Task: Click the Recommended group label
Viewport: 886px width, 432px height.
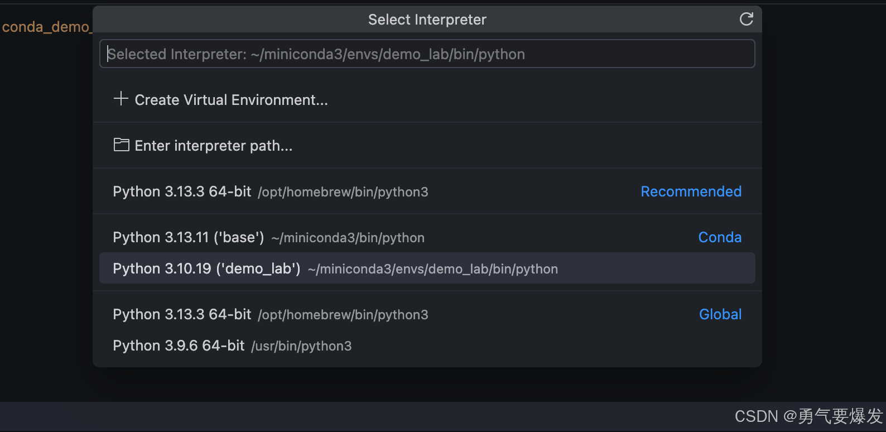Action: point(691,191)
